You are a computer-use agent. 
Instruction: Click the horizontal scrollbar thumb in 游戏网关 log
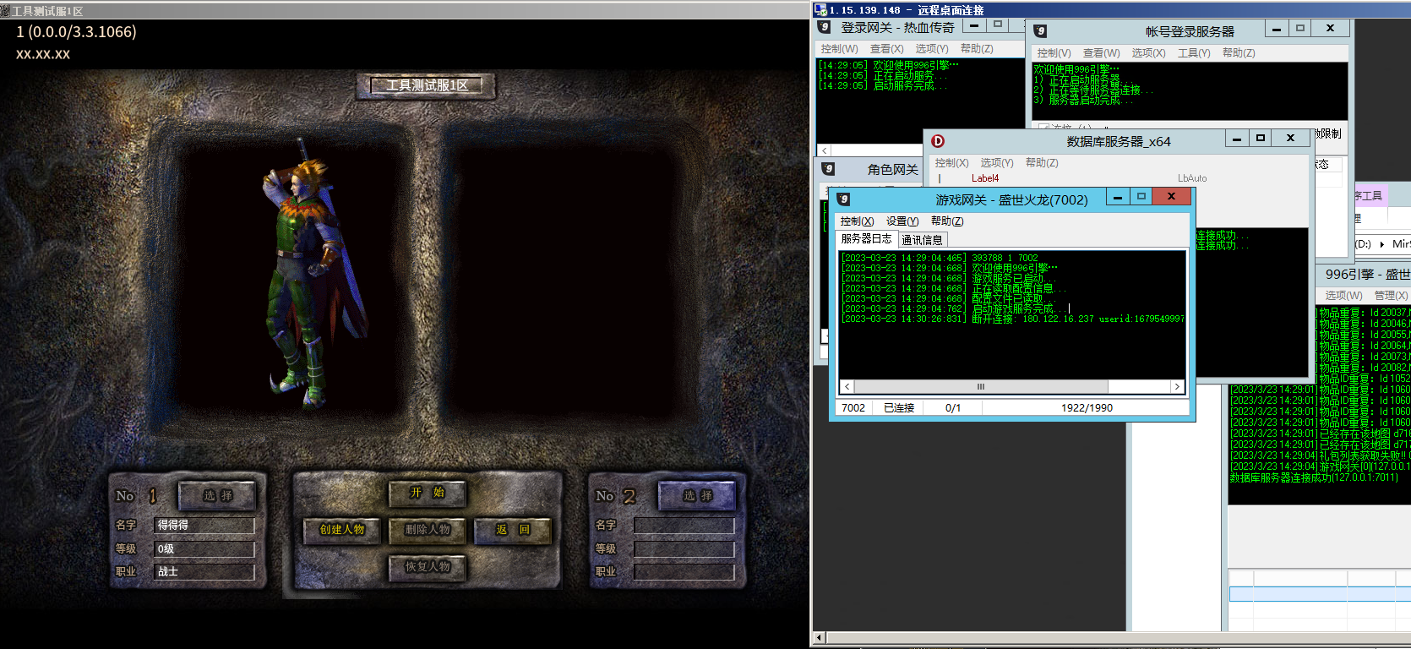pyautogui.click(x=981, y=386)
